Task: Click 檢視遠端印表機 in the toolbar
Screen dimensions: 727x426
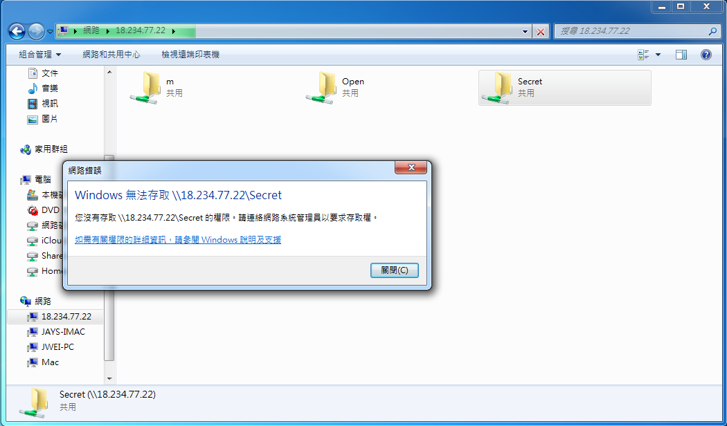Action: (x=190, y=55)
